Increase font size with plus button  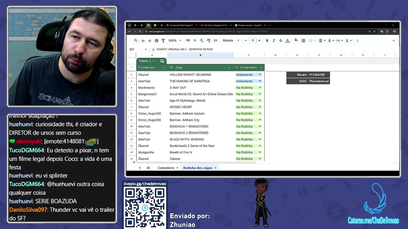(259, 40)
